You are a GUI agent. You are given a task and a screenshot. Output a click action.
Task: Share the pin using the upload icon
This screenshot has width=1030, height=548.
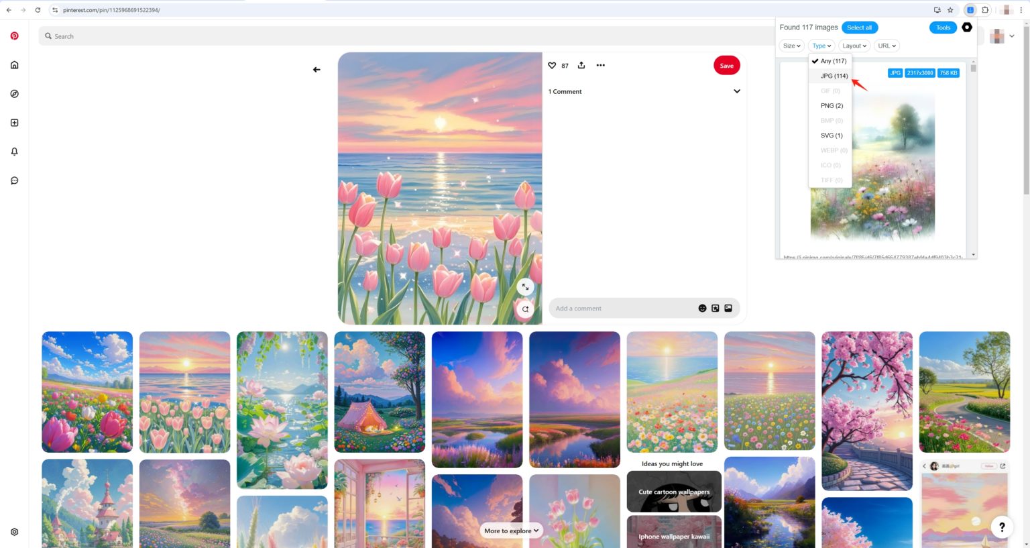581,65
